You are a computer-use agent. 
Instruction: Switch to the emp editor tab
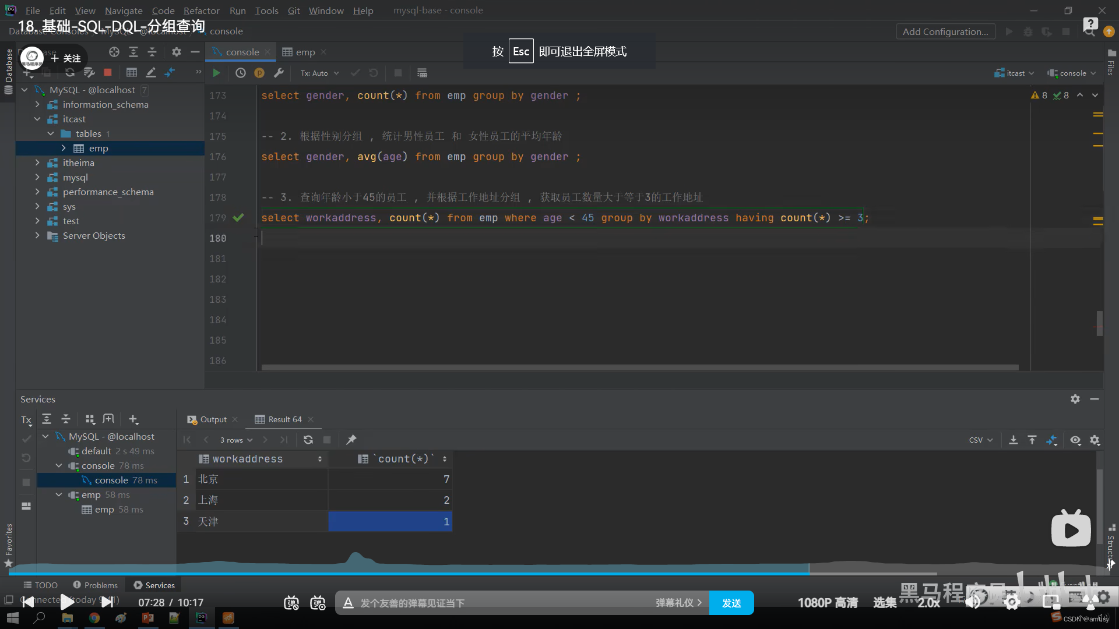pyautogui.click(x=304, y=52)
